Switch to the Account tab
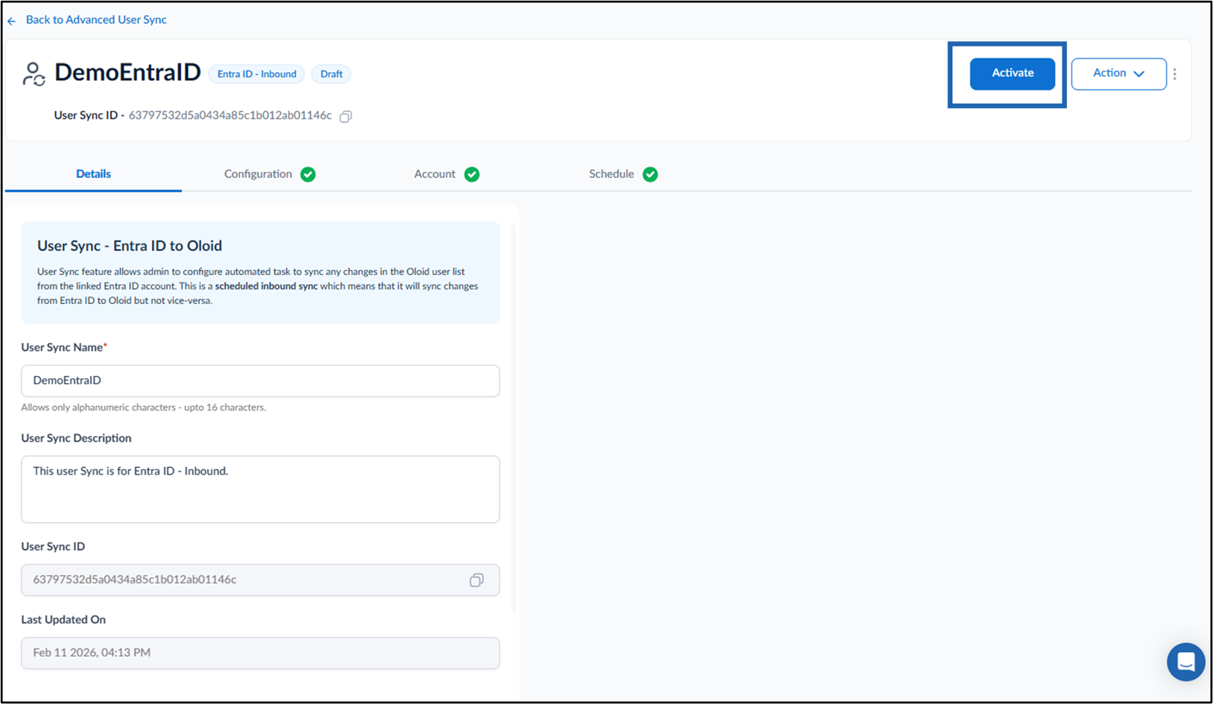This screenshot has height=704, width=1213. click(x=435, y=174)
